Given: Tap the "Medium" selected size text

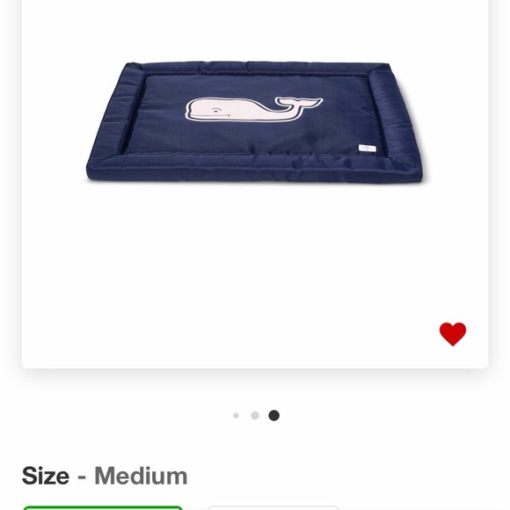Looking at the screenshot, I should click(x=141, y=476).
